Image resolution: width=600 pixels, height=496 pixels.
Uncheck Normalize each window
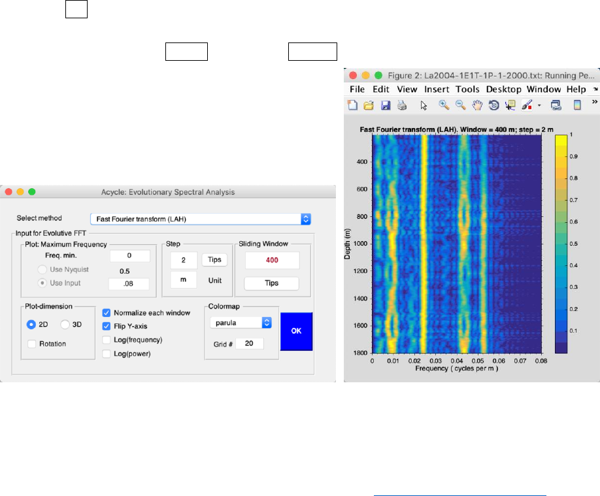click(108, 312)
